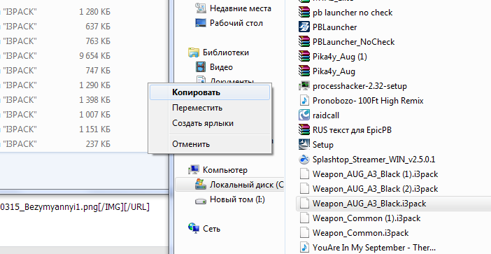
Task: Select the raidcall file
Action: pos(326,115)
